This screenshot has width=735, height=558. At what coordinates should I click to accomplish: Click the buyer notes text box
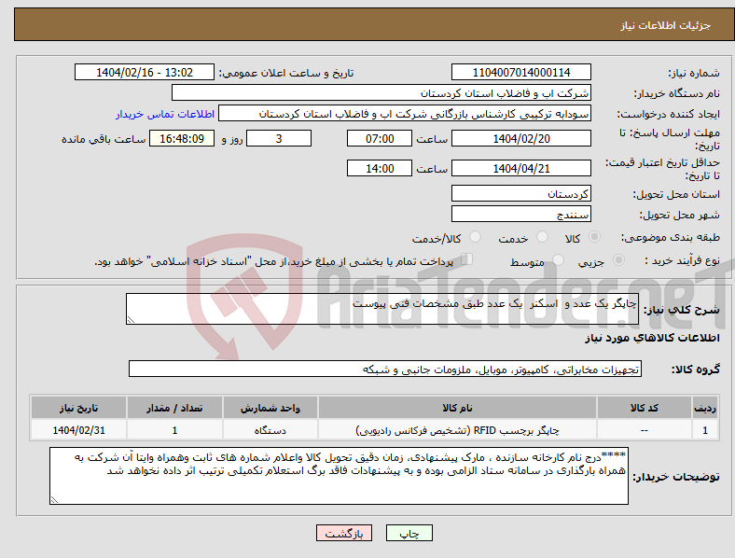point(339,476)
